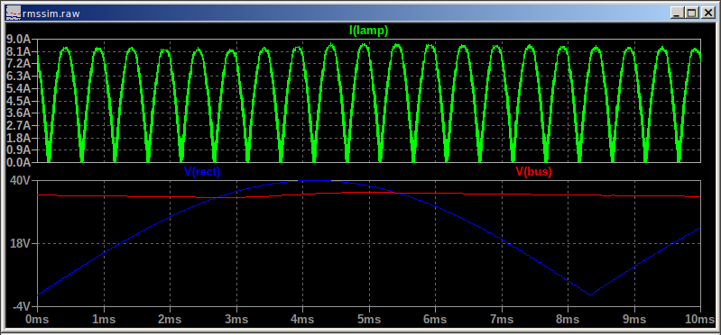Image resolution: width=721 pixels, height=335 pixels.
Task: Click the V(bus) trace label
Action: pos(533,172)
